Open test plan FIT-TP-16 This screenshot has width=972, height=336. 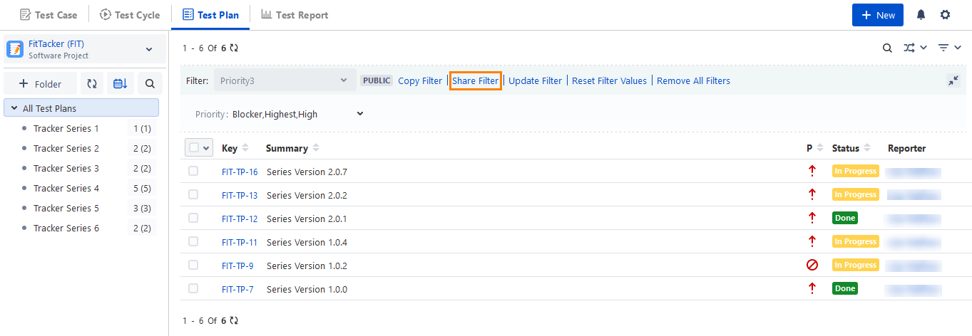[x=240, y=172]
